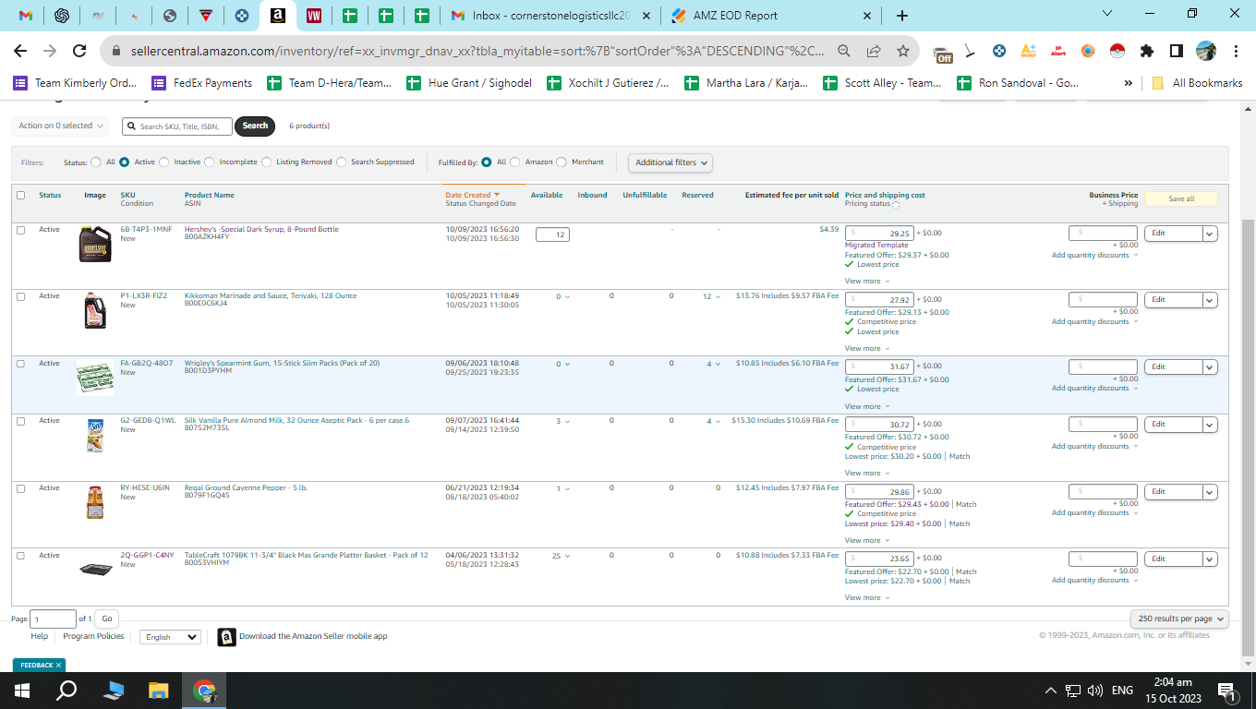Show more bookmarks with the double chevron
The image size is (1256, 709).
[x=1129, y=83]
